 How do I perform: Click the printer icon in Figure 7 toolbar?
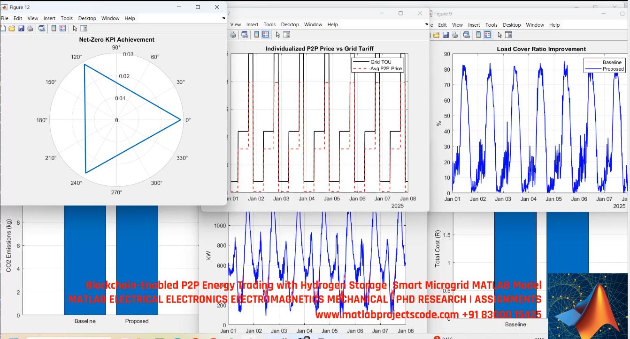pos(233,34)
